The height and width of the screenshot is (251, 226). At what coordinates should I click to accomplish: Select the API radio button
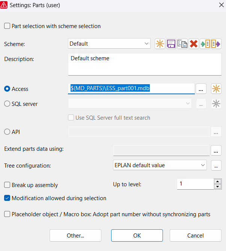point(7,132)
